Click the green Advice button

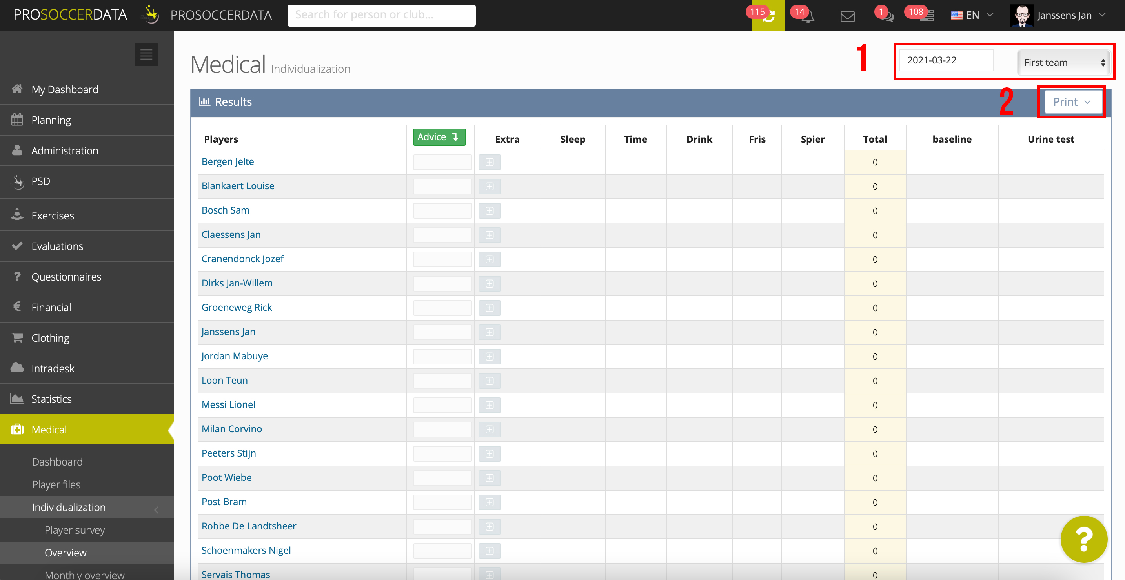[439, 137]
